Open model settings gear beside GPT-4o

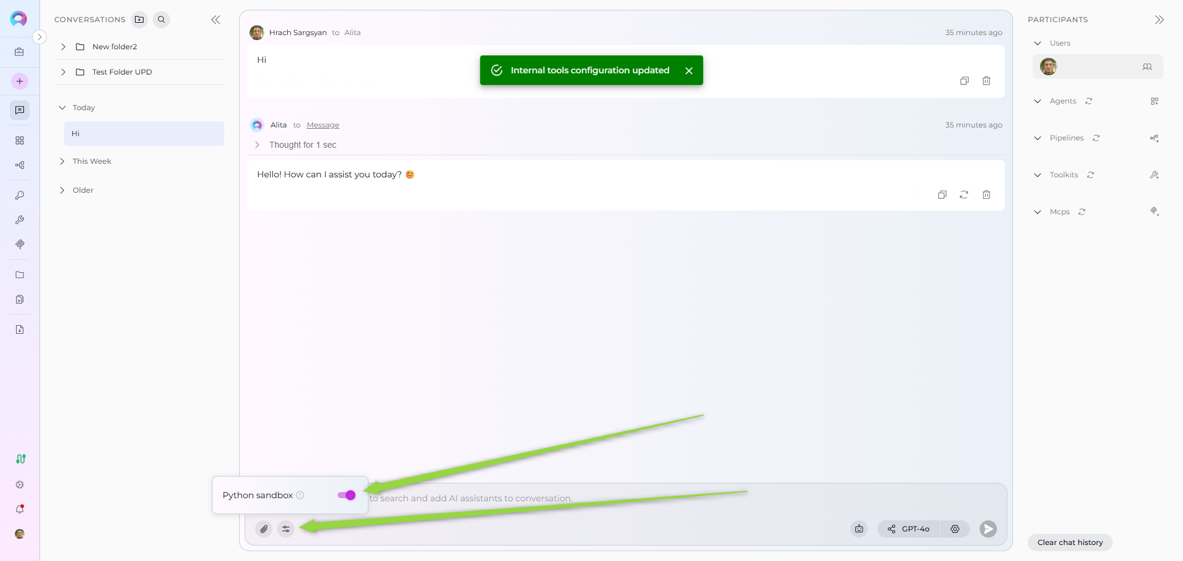(954, 529)
